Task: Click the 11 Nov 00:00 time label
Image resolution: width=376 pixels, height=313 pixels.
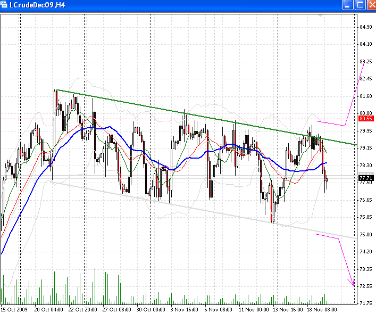Action: 254,310
